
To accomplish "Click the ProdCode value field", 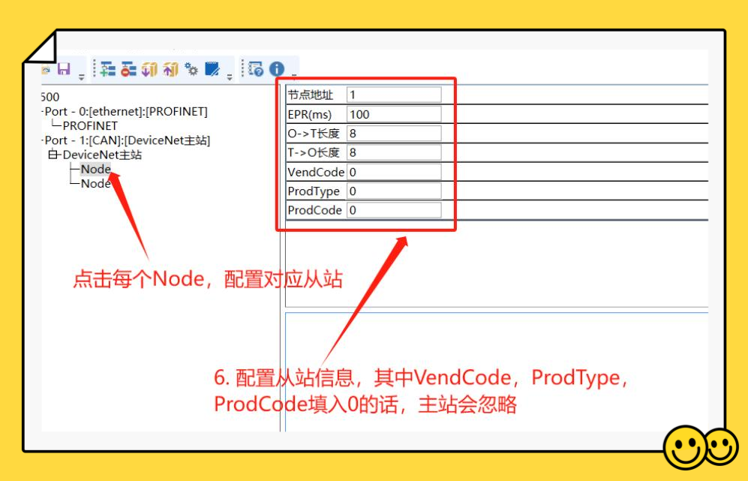I will click(394, 210).
